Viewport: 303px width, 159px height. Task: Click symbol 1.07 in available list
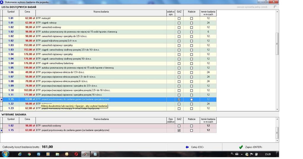[11, 77]
